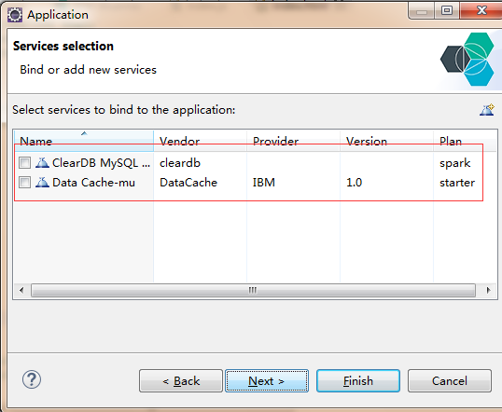
Task: Sort by the Plan column header
Action: (x=466, y=141)
